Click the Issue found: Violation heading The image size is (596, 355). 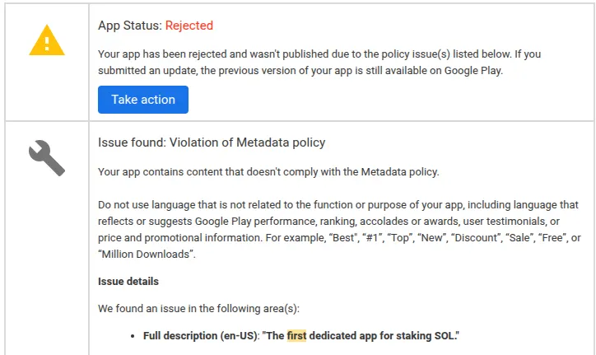tap(212, 142)
